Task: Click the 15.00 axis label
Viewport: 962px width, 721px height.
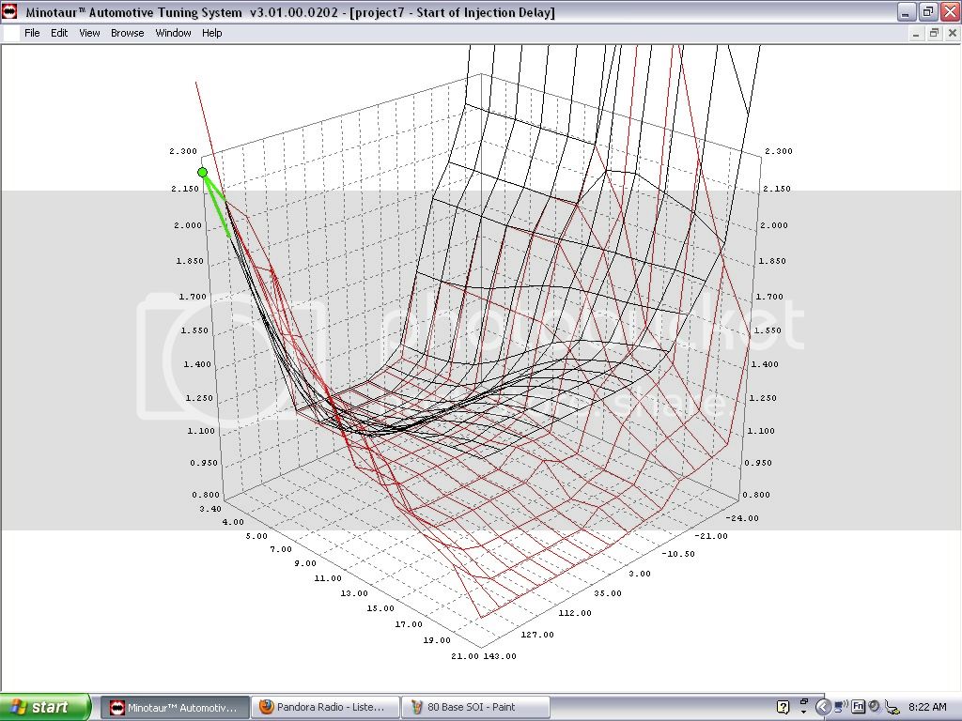Action: click(380, 608)
